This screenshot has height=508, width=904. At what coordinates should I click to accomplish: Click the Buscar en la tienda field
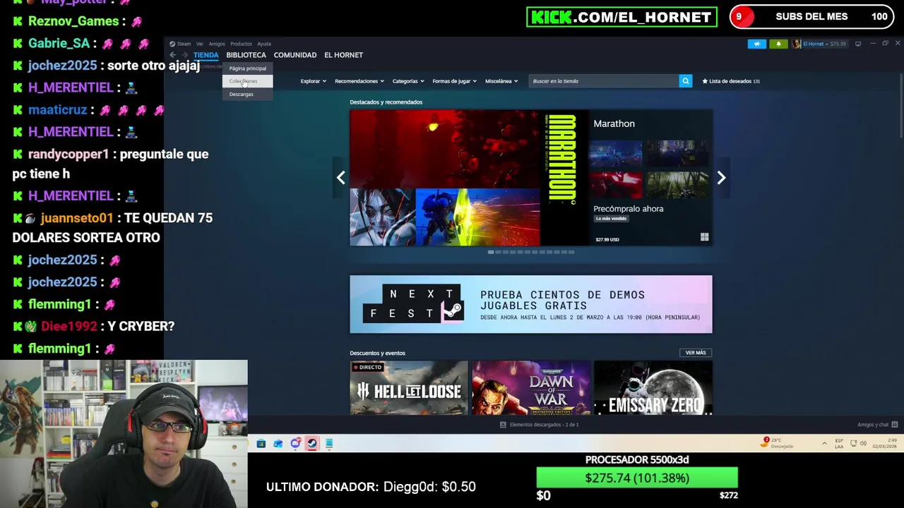click(x=604, y=81)
